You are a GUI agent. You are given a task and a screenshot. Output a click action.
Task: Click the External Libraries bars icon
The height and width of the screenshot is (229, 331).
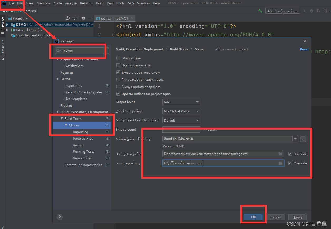[x=13, y=30]
